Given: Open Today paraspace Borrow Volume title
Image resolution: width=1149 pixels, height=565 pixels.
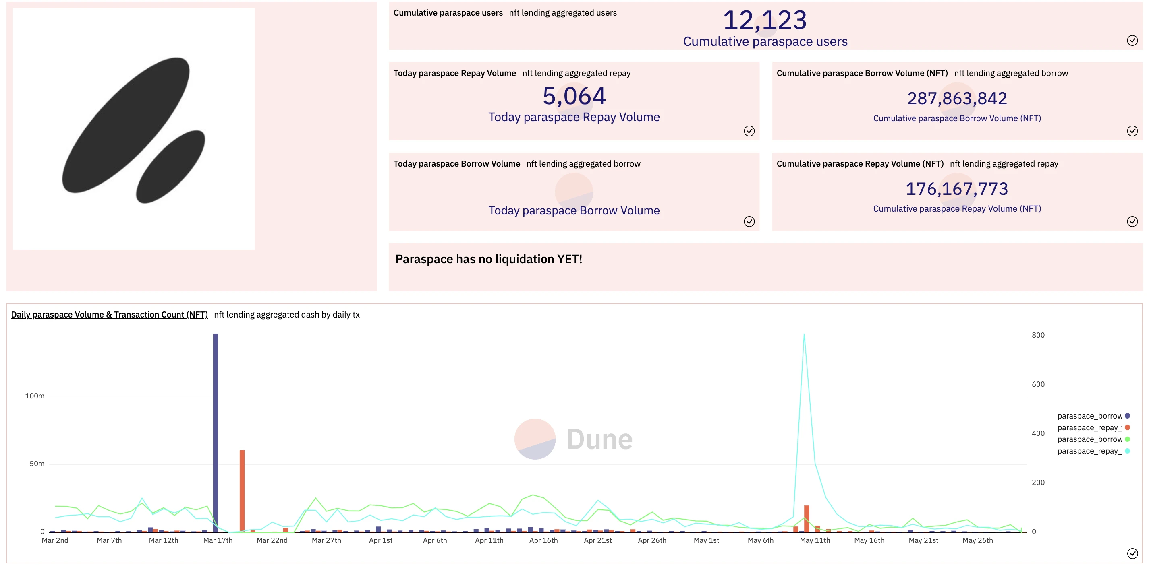Looking at the screenshot, I should (456, 163).
